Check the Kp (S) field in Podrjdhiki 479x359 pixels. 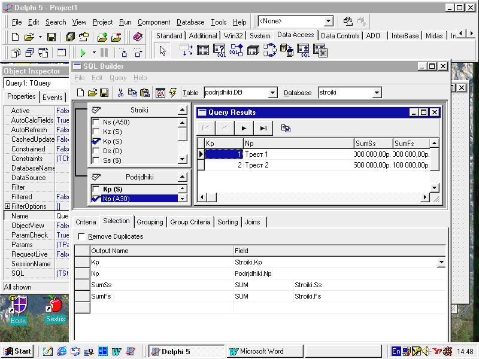pyautogui.click(x=96, y=189)
